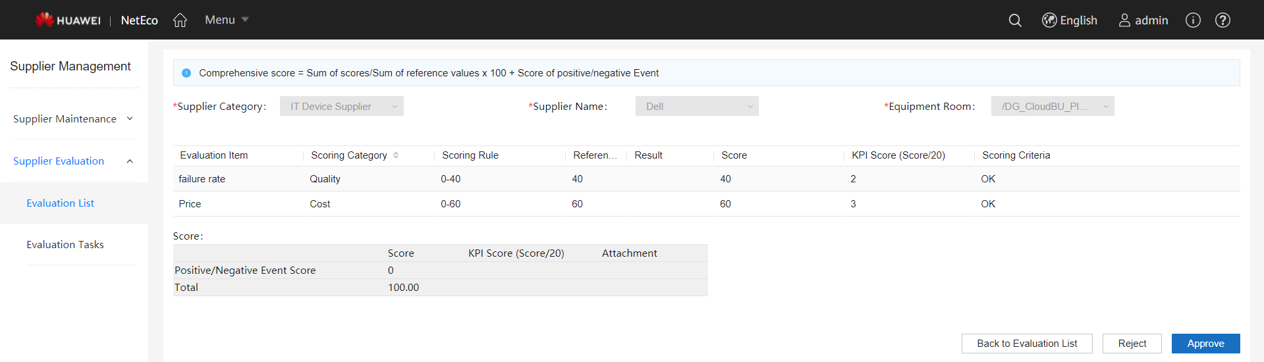
Task: Open the Menu dropdown
Action: click(x=226, y=20)
